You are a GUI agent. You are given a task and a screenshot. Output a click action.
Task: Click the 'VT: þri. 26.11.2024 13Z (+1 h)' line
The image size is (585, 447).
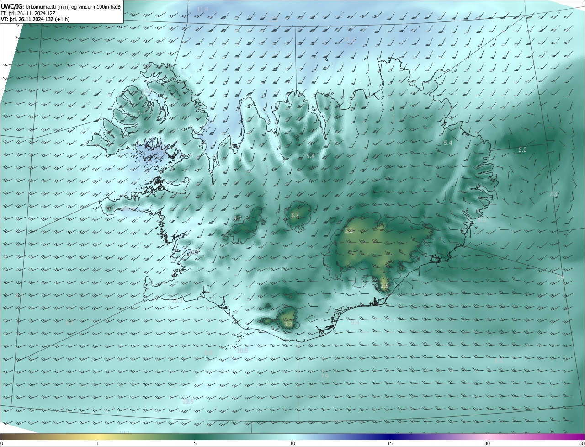[x=36, y=20]
